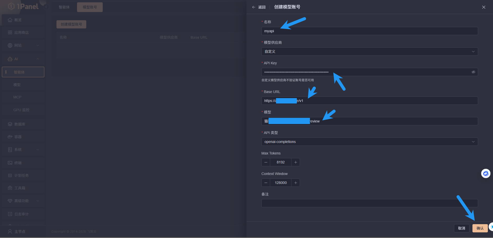Increase Max Tokens with plus button
This screenshot has height=238, width=493.
(296, 162)
